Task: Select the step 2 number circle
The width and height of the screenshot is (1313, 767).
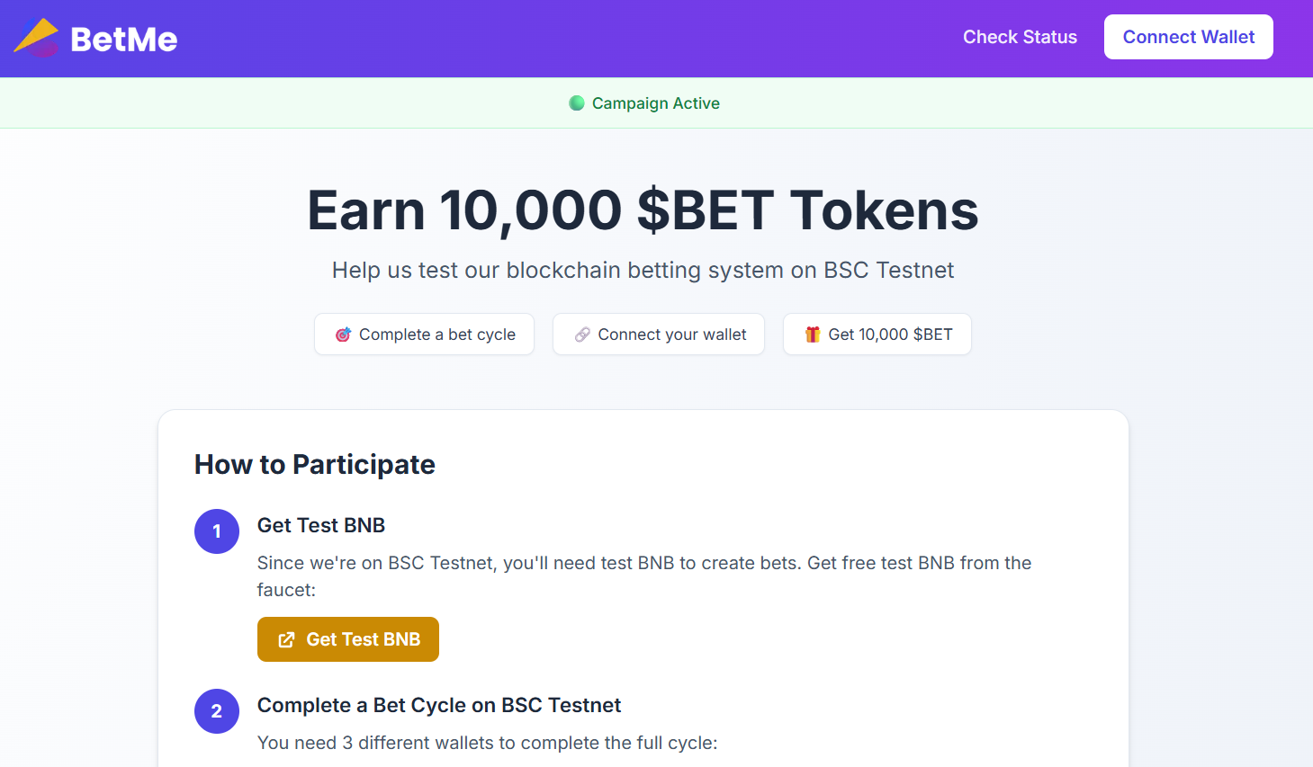Action: pos(217,711)
